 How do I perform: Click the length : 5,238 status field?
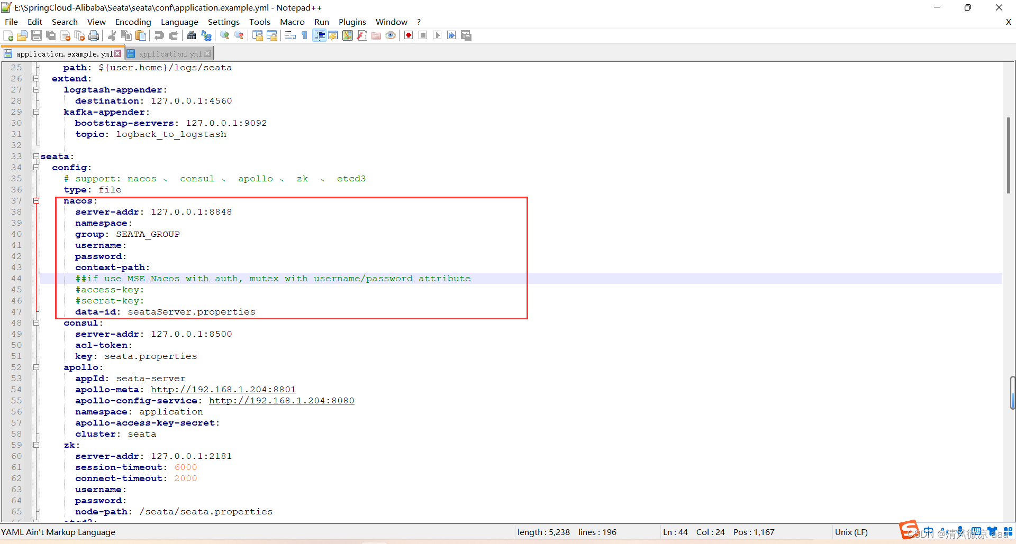(543, 532)
